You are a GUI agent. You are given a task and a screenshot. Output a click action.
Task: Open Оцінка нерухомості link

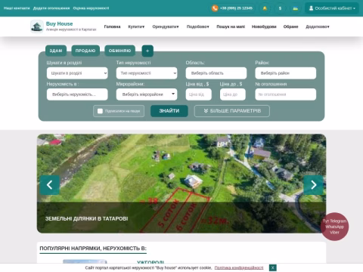[91, 8]
